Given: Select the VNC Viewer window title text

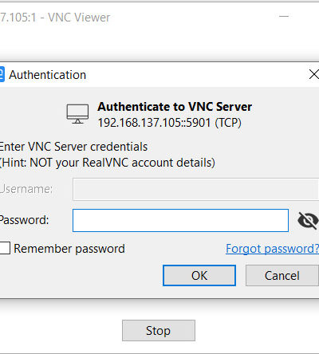Looking at the screenshot, I should pyautogui.click(x=55, y=18).
